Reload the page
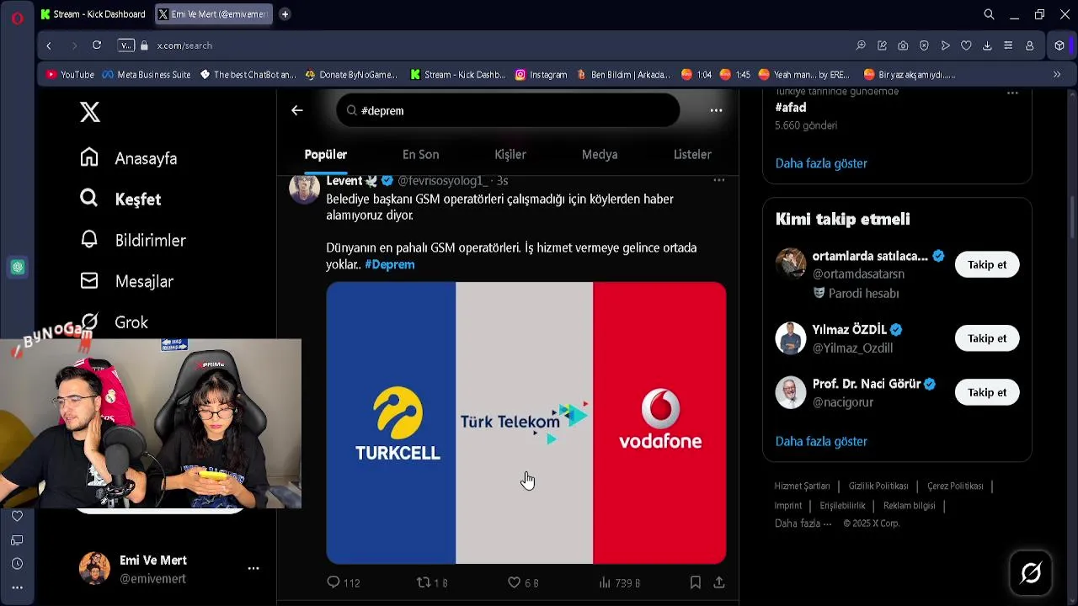Image resolution: width=1078 pixels, height=606 pixels. (97, 45)
